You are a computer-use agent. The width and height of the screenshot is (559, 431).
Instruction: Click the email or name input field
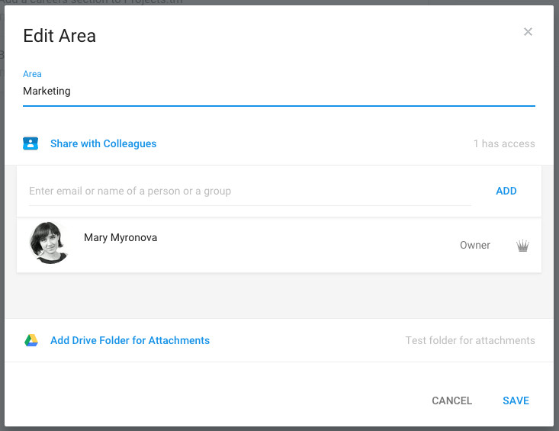tap(250, 191)
